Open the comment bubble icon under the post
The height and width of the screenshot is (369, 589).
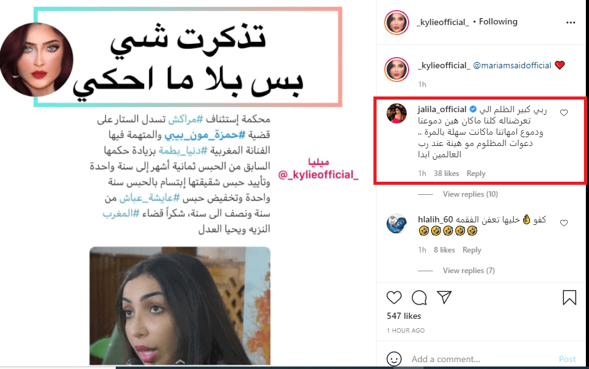click(419, 298)
